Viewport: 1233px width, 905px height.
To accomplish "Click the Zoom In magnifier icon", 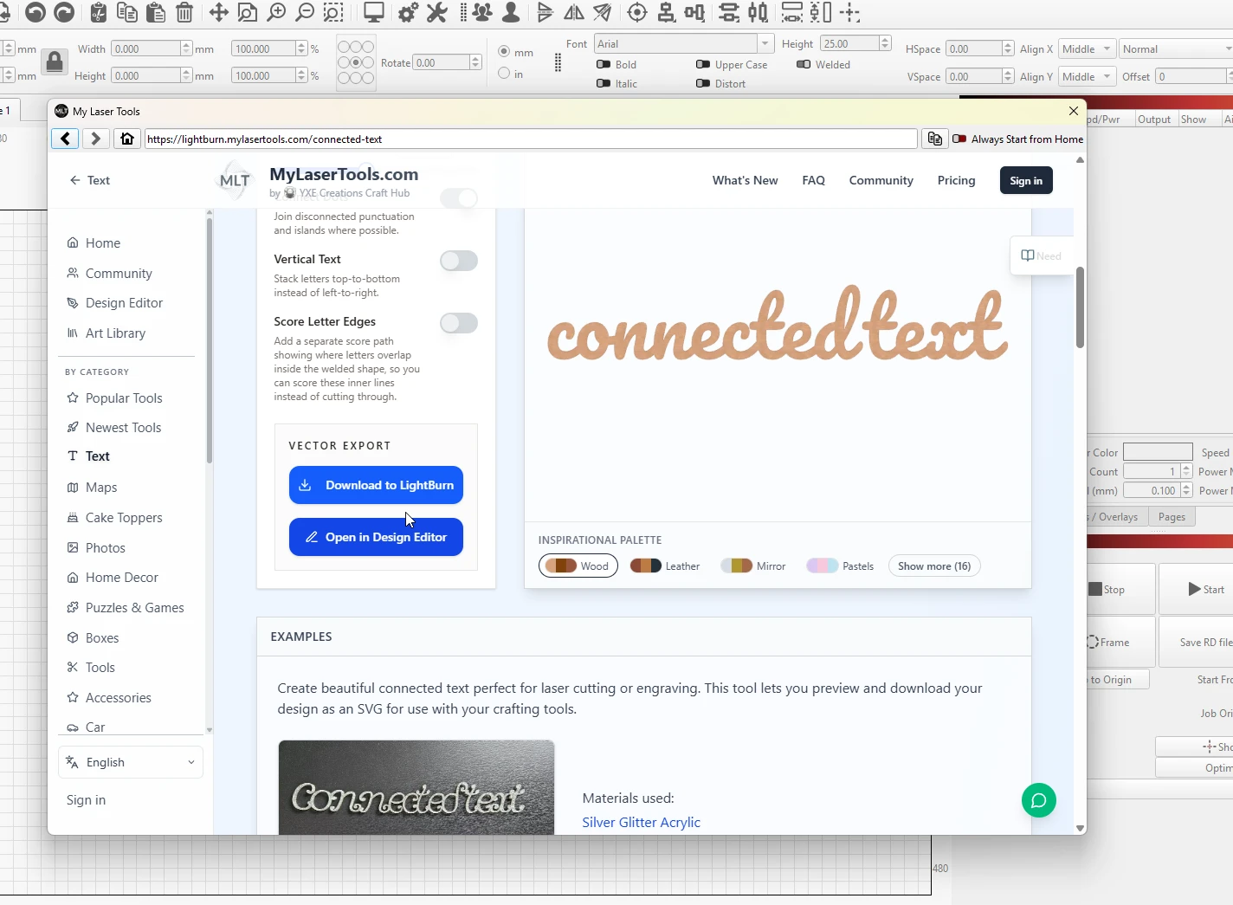I will (x=276, y=12).
